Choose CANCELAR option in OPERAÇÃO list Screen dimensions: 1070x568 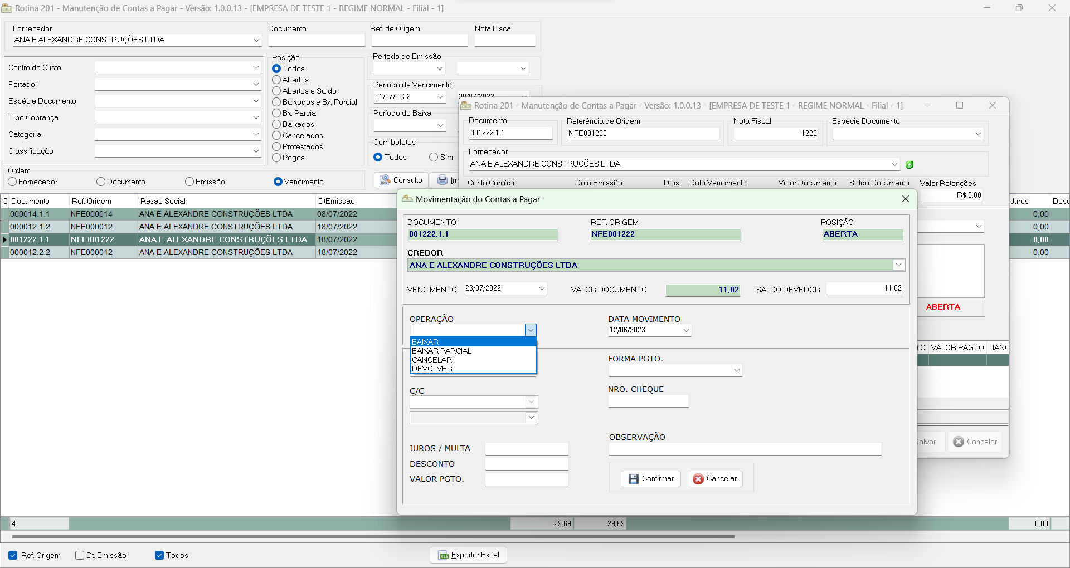pos(432,360)
